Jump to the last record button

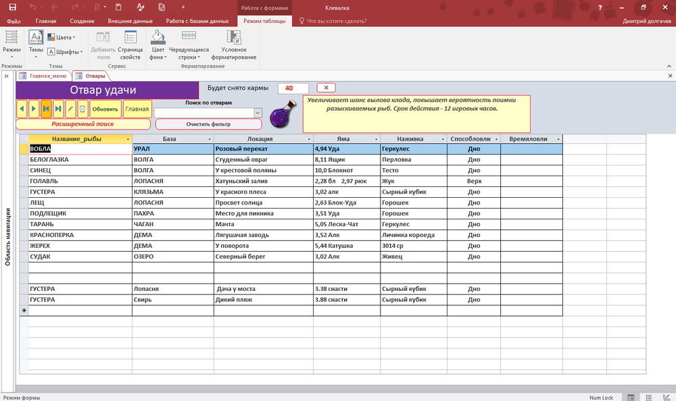pyautogui.click(x=58, y=108)
